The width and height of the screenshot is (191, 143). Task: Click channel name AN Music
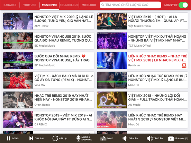pos(134,105)
